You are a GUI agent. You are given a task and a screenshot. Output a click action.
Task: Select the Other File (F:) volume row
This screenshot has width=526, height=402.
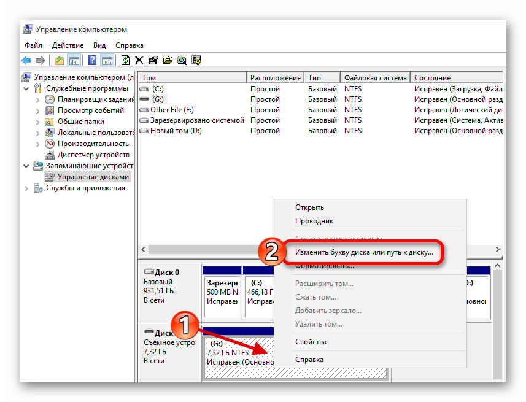(x=172, y=110)
